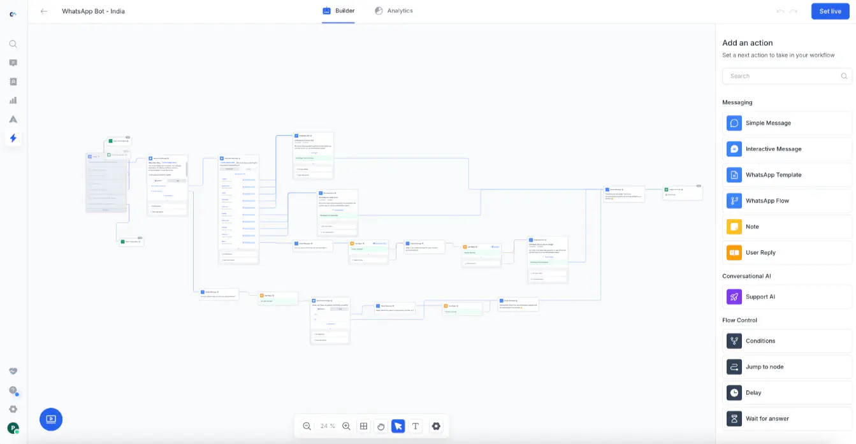Screen dimensions: 856x444
Task: Select the pointer selection tool
Action: (398, 426)
